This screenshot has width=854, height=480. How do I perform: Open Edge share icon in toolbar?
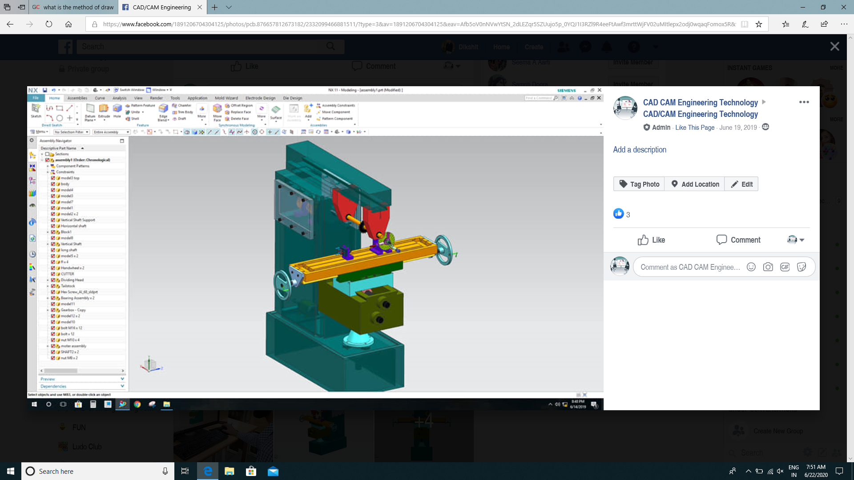click(824, 24)
